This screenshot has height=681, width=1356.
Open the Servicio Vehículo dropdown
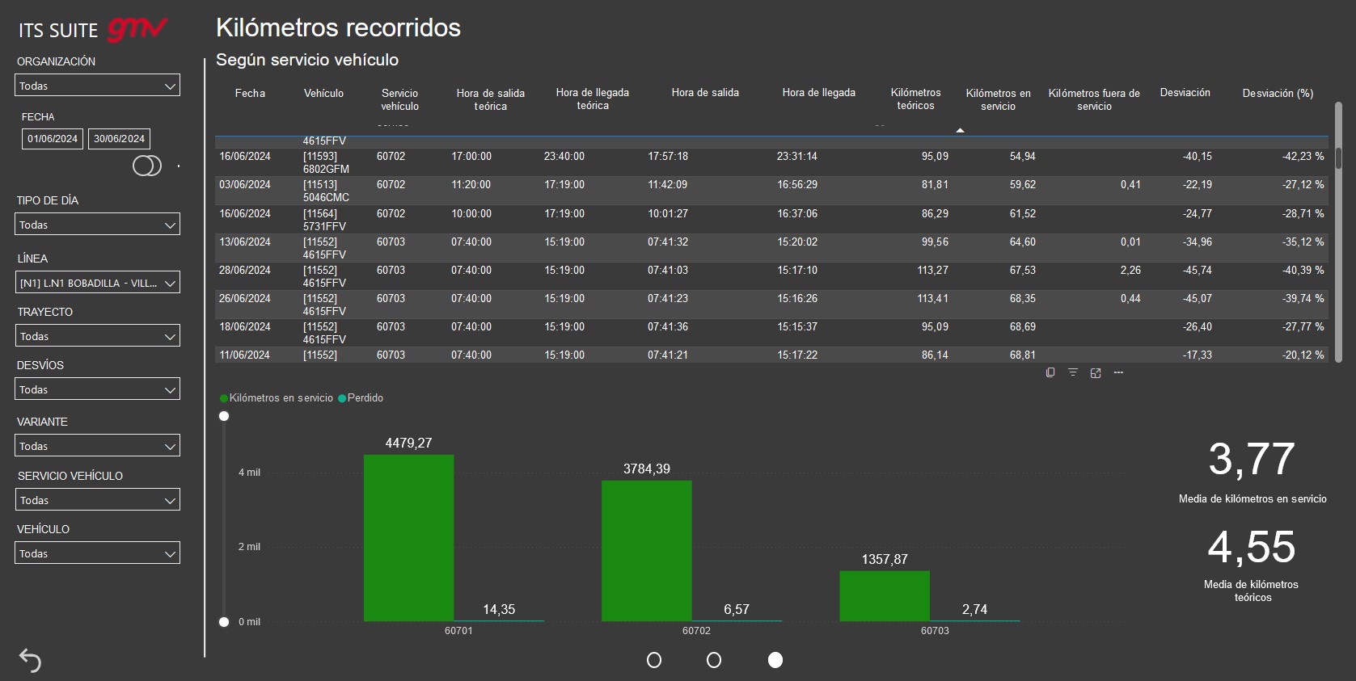coord(97,500)
